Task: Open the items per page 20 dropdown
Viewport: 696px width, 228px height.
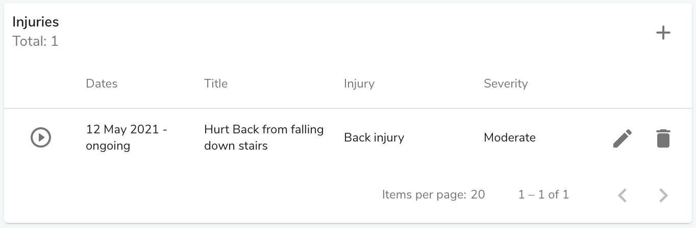Action: 478,194
